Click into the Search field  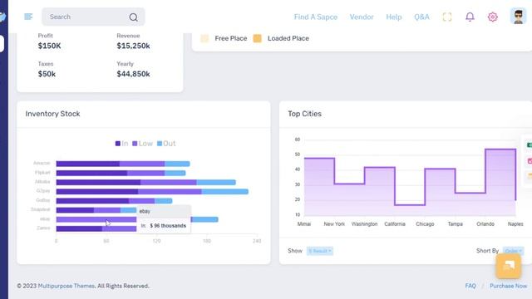(x=93, y=17)
